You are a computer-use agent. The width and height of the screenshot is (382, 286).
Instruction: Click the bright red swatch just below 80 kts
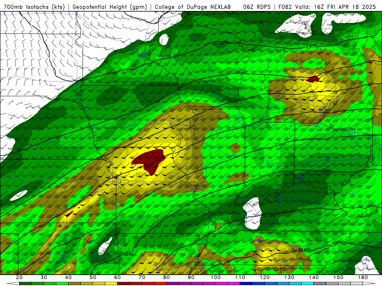click(160, 284)
